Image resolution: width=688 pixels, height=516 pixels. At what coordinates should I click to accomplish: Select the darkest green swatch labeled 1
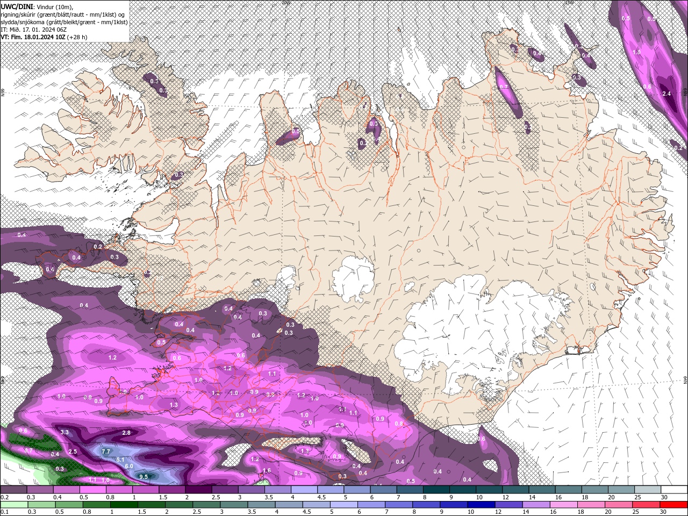[x=124, y=504]
